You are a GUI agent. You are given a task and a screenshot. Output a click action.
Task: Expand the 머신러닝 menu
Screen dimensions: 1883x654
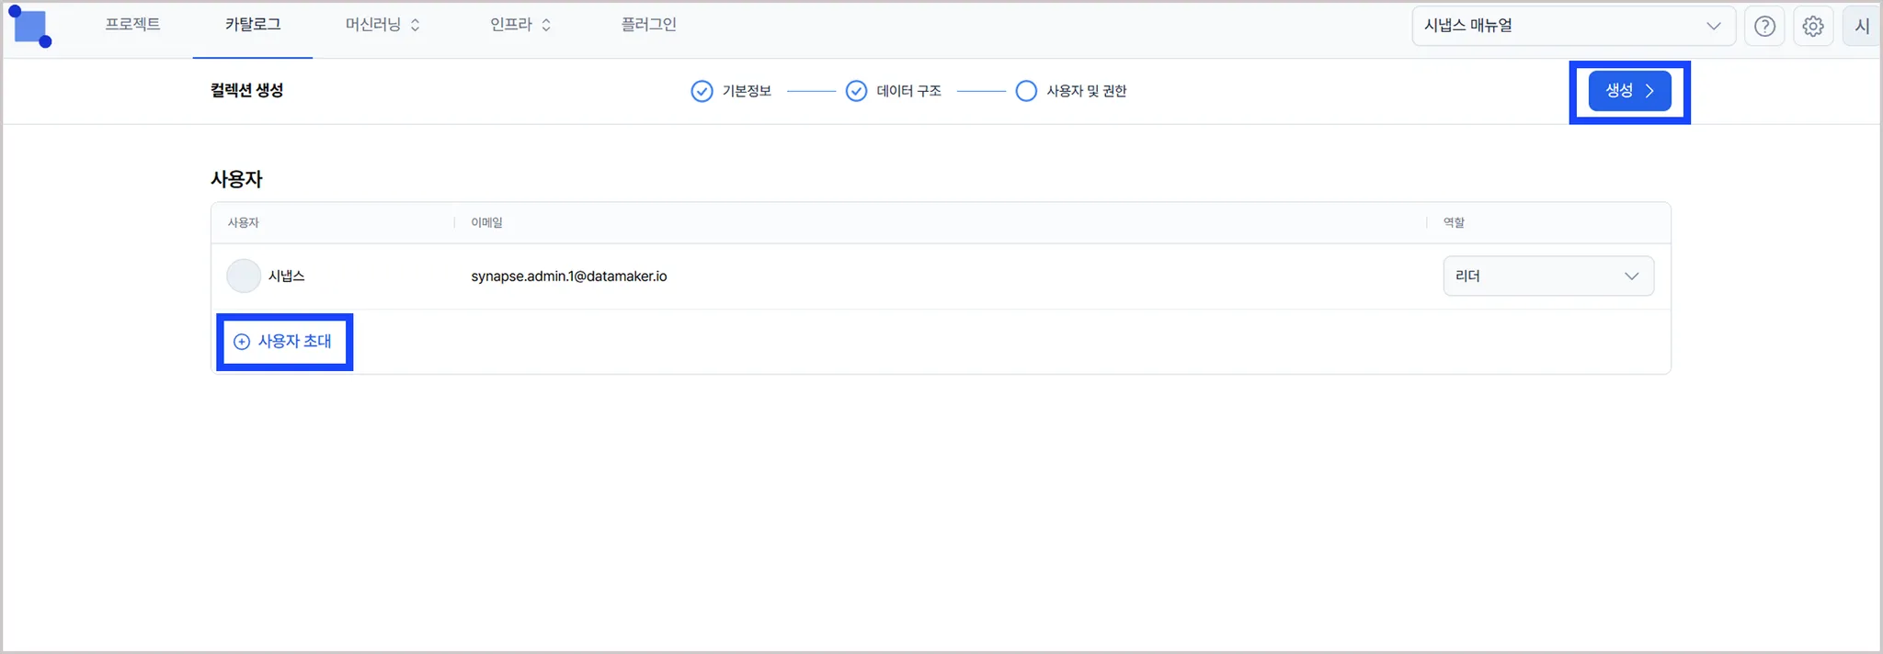(x=382, y=25)
